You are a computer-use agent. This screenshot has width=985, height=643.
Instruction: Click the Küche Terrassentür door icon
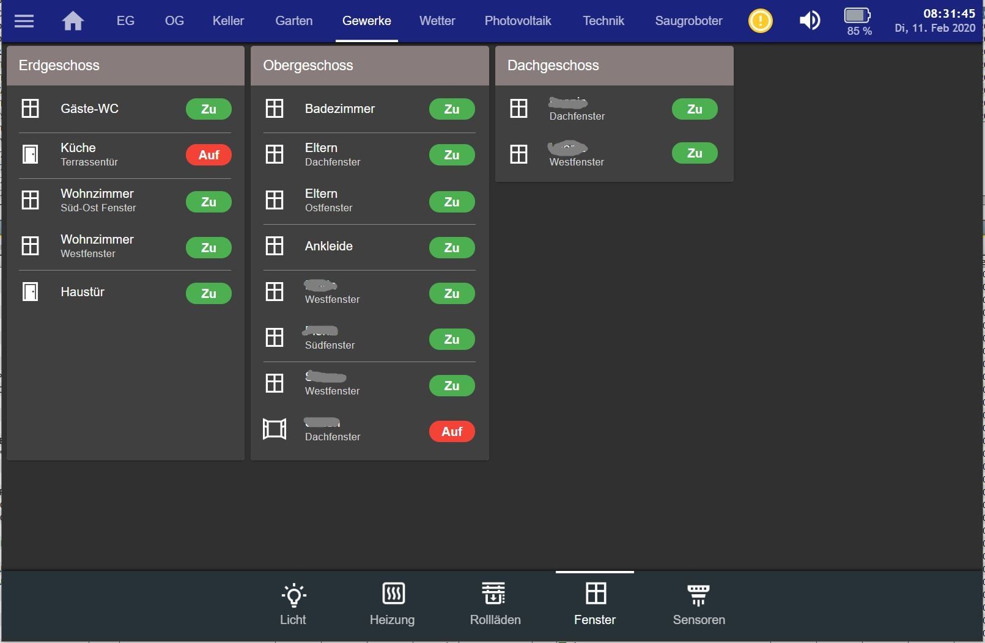(30, 154)
